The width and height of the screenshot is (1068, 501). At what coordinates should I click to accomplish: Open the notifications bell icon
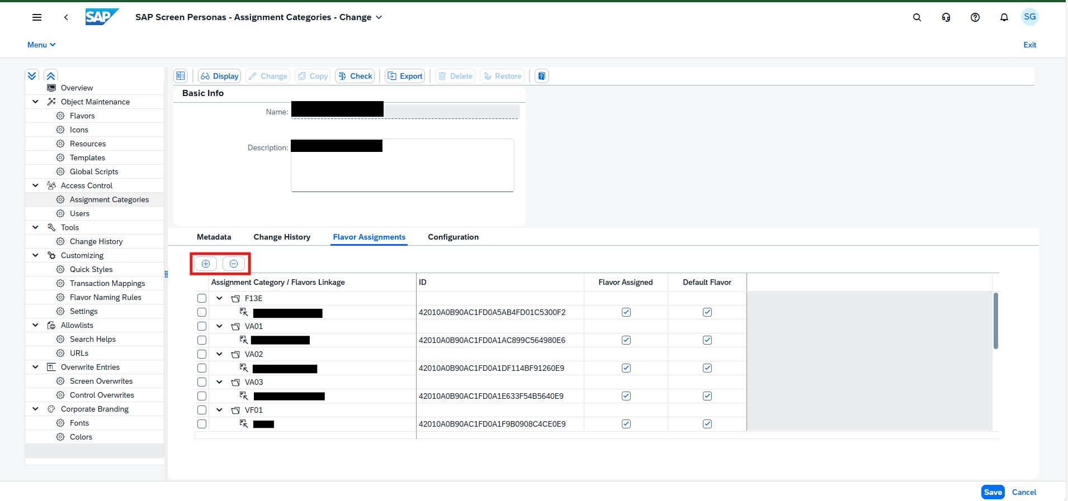[x=1004, y=17]
